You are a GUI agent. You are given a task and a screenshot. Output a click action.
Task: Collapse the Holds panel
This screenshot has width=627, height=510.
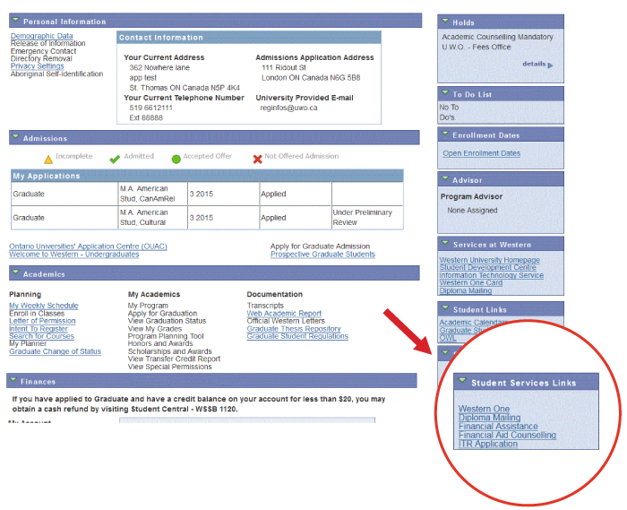[x=445, y=21]
